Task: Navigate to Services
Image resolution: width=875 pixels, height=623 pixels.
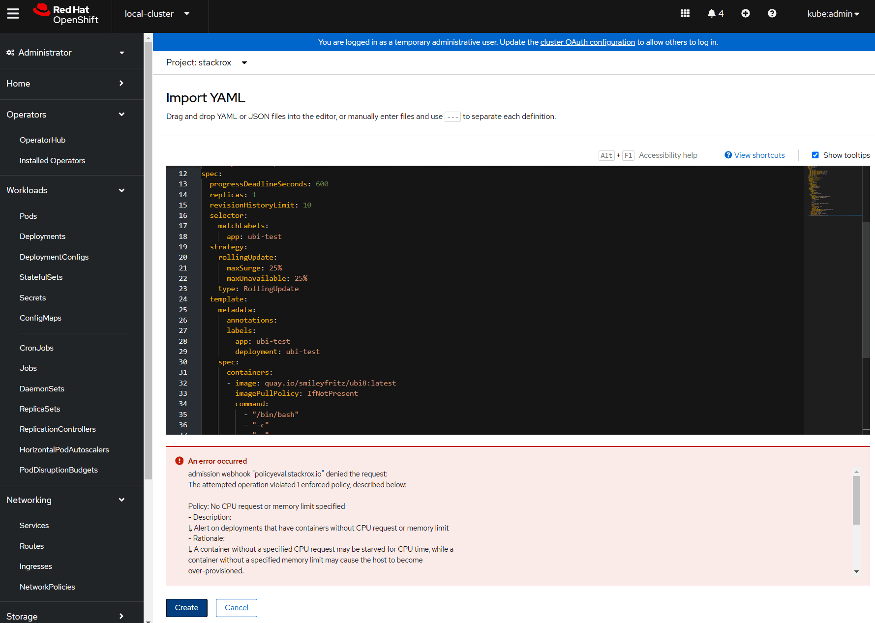Action: (34, 526)
